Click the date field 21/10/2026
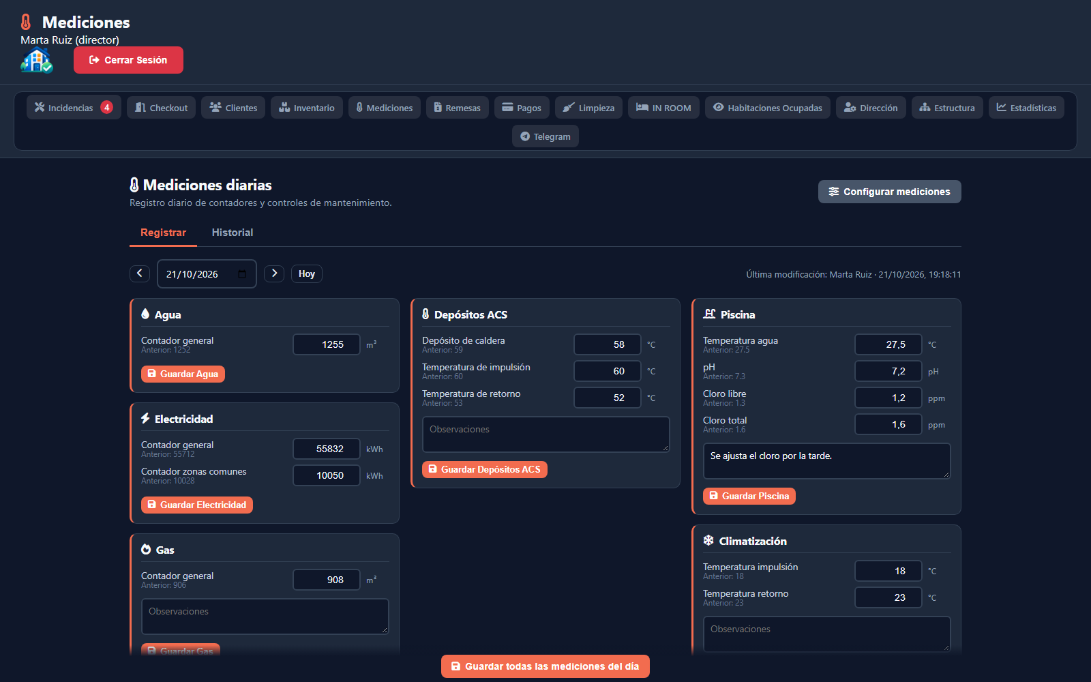 (207, 273)
